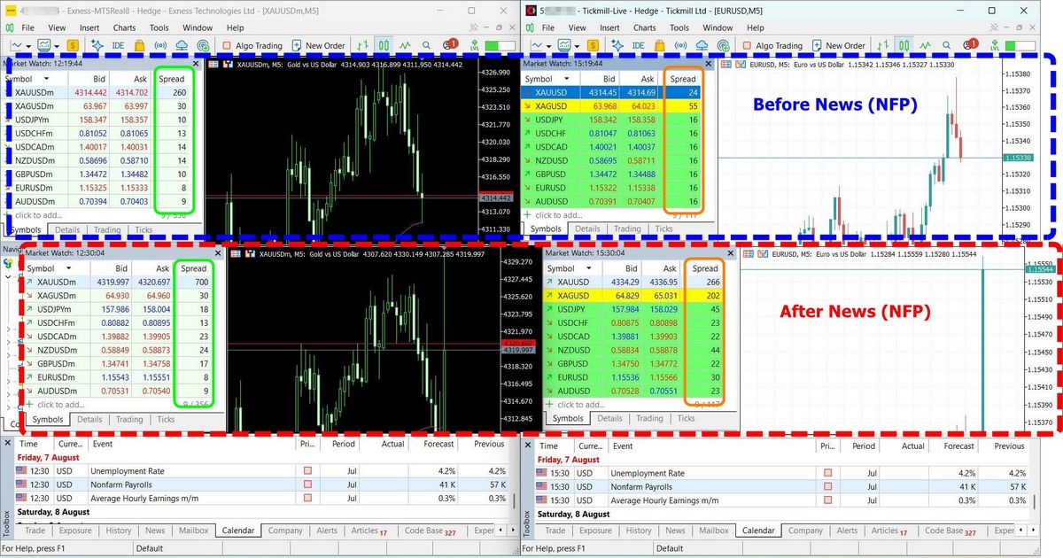Click New Order button in Exness window
This screenshot has height=558, width=1063.
point(318,45)
